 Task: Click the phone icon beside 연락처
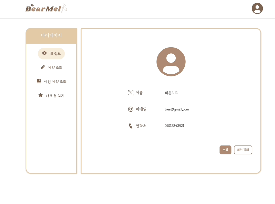point(131,126)
